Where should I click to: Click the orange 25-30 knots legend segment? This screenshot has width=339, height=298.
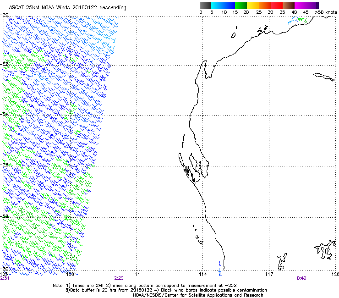coord(265,6)
